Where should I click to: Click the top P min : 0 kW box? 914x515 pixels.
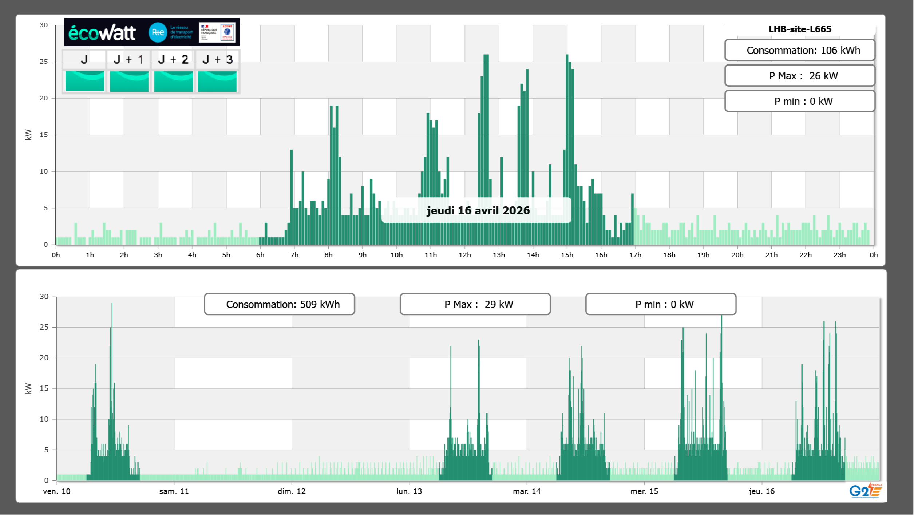[799, 101]
